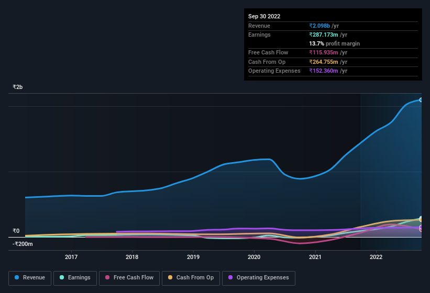The width and height of the screenshot is (430, 293).
Task: Click the Revenue endpoint marker on the chart
Action: click(x=421, y=100)
